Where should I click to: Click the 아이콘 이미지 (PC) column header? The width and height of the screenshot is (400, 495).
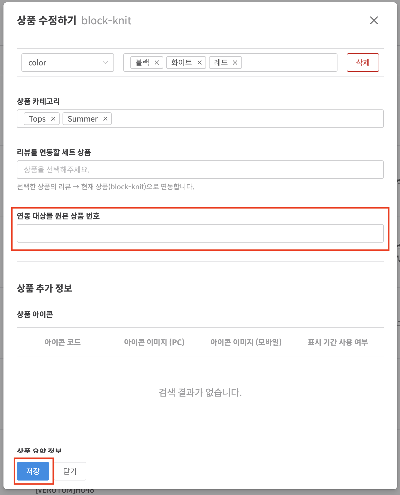coord(154,342)
